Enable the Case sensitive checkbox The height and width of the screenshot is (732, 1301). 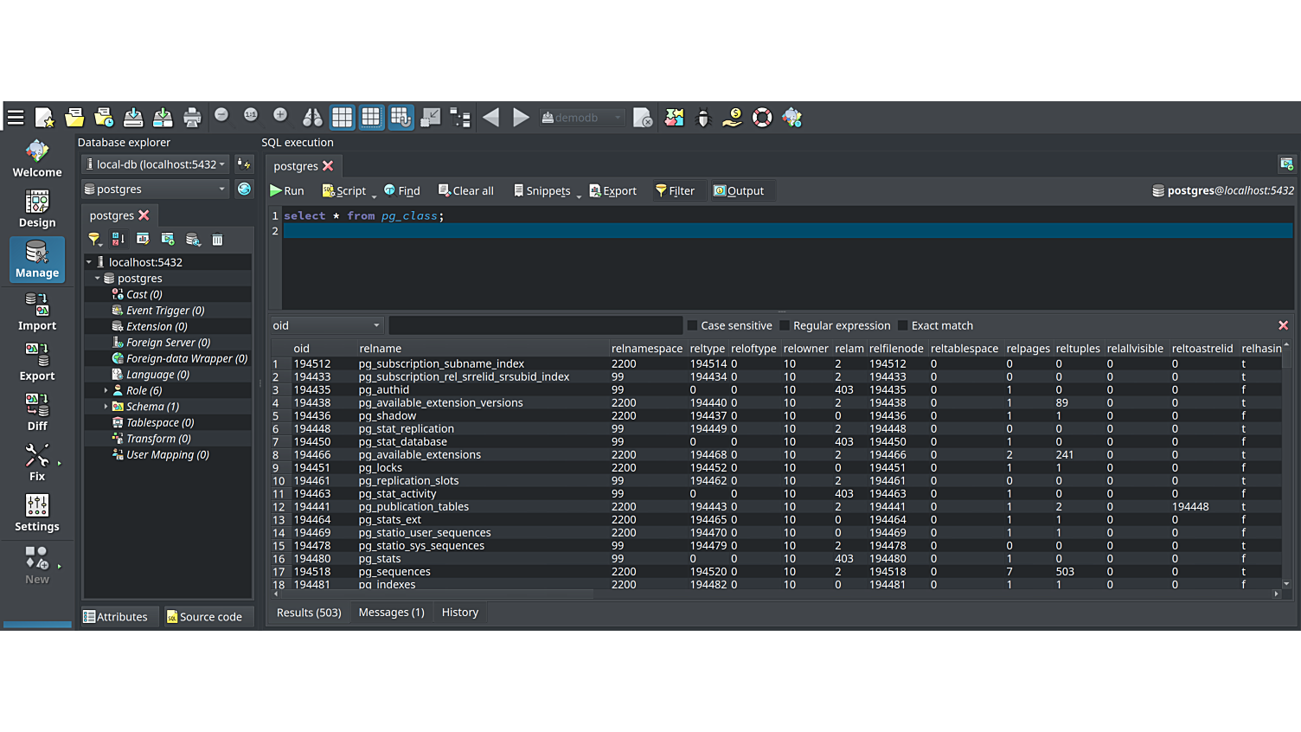point(692,326)
